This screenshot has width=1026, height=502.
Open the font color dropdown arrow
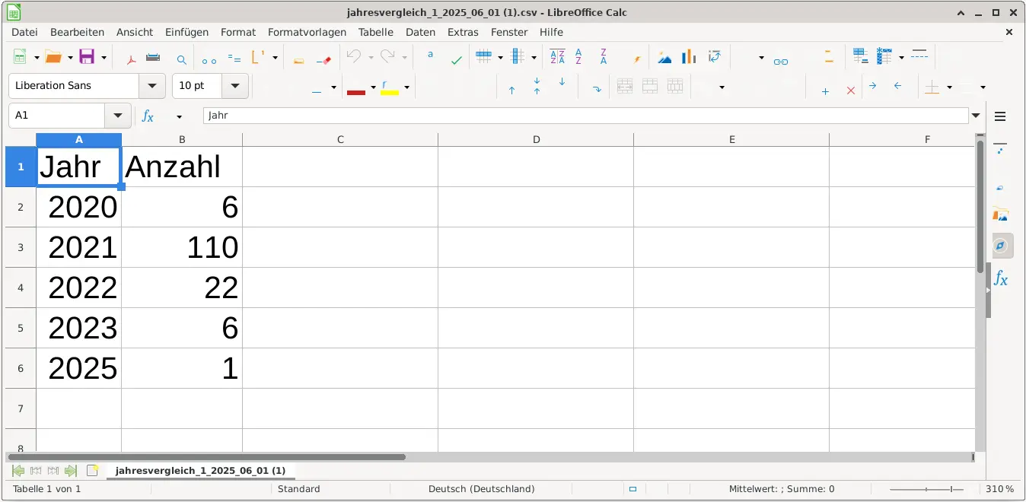[373, 87]
